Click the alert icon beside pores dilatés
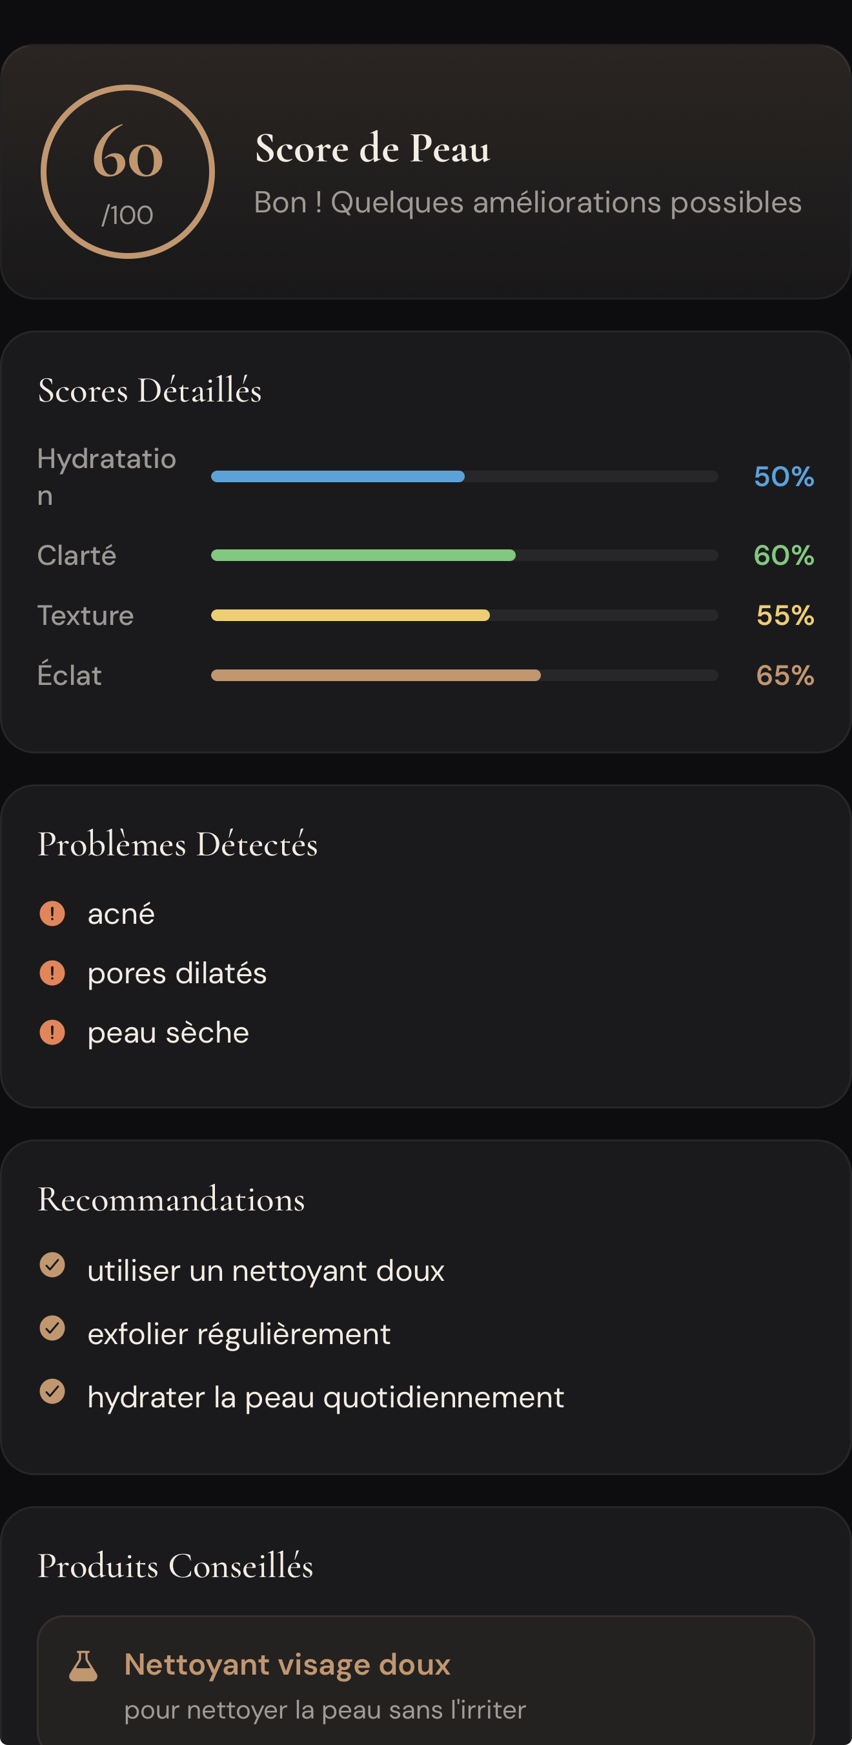Screen dimensions: 852x1745 click(x=52, y=973)
